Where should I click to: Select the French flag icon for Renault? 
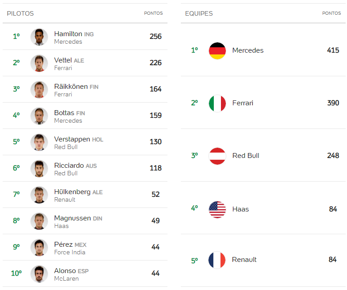(x=217, y=260)
